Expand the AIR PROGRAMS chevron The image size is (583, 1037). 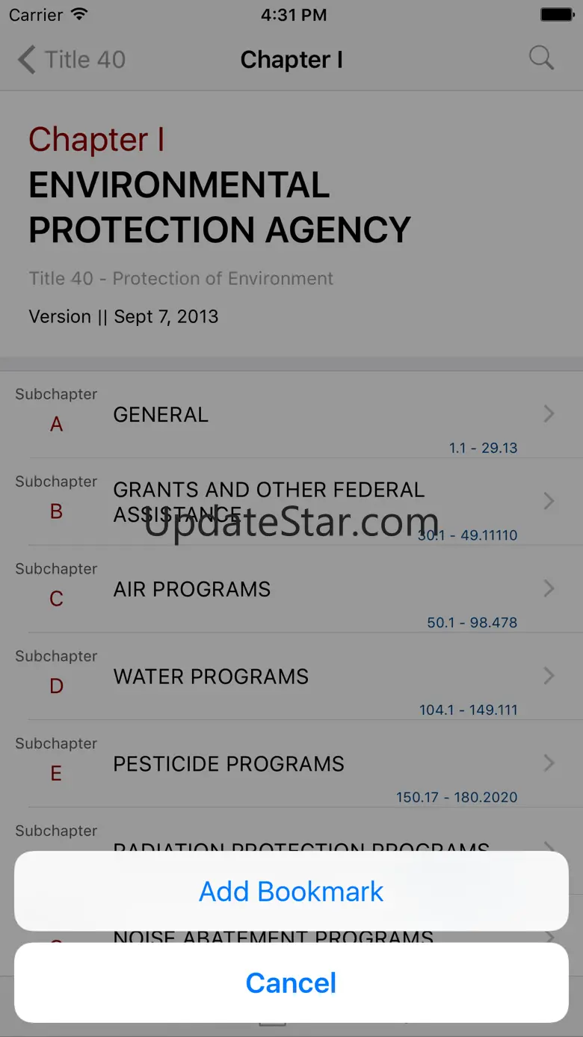[549, 588]
